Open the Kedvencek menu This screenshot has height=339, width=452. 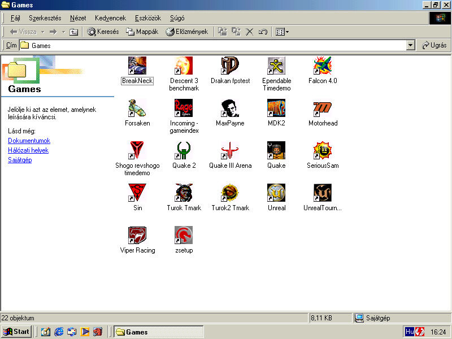[110, 18]
